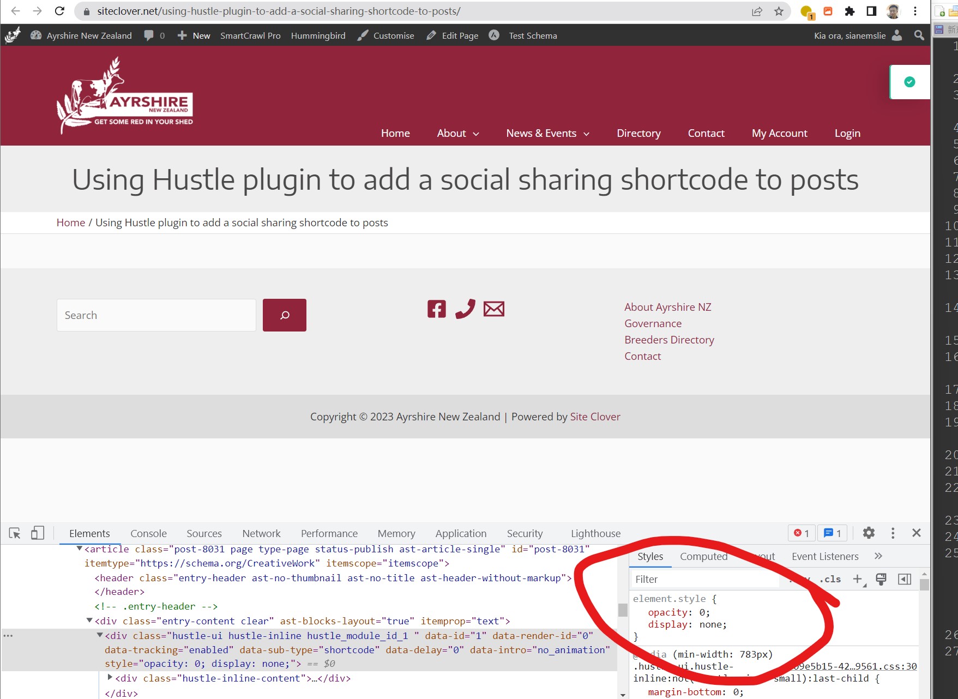958x699 pixels.
Task: Open Hummingbird in the admin bar
Action: 318,35
